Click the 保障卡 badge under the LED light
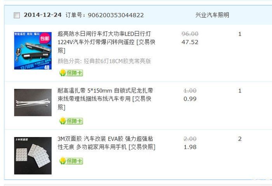The image size is (272, 186). point(71,73)
